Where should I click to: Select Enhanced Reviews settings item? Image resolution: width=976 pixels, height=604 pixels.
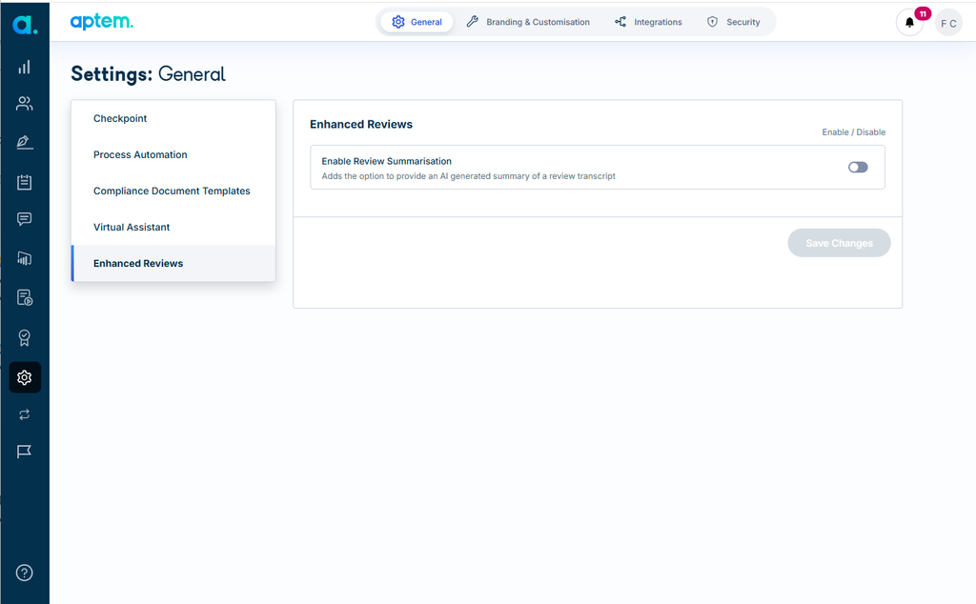(173, 263)
